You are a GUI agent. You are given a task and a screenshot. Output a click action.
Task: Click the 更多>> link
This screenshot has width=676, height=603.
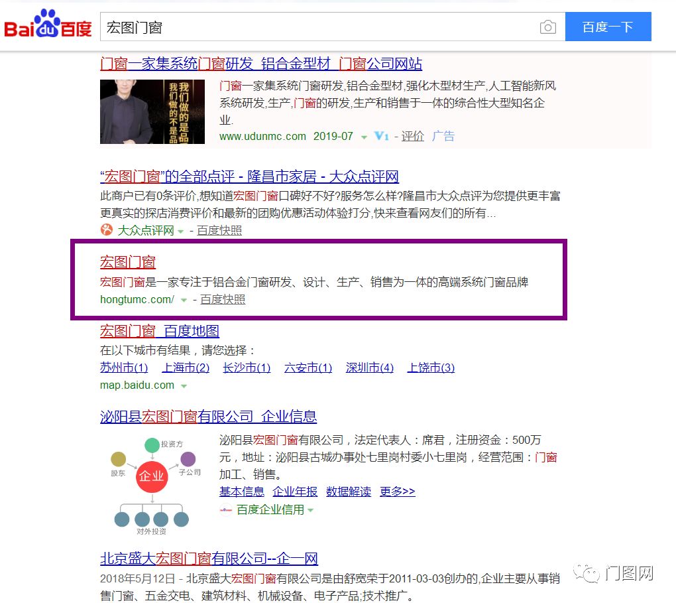pyautogui.click(x=398, y=492)
